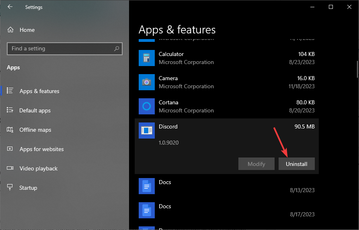The width and height of the screenshot is (359, 230).
Task: Click the search magnifier icon
Action: (x=117, y=49)
